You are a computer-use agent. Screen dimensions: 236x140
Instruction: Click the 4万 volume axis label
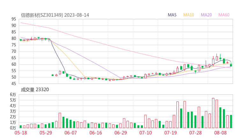[x=13, y=106]
